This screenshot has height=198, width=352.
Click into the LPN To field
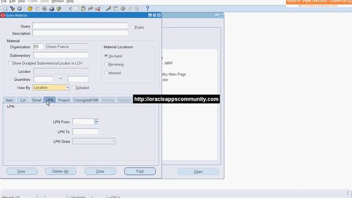point(85,131)
